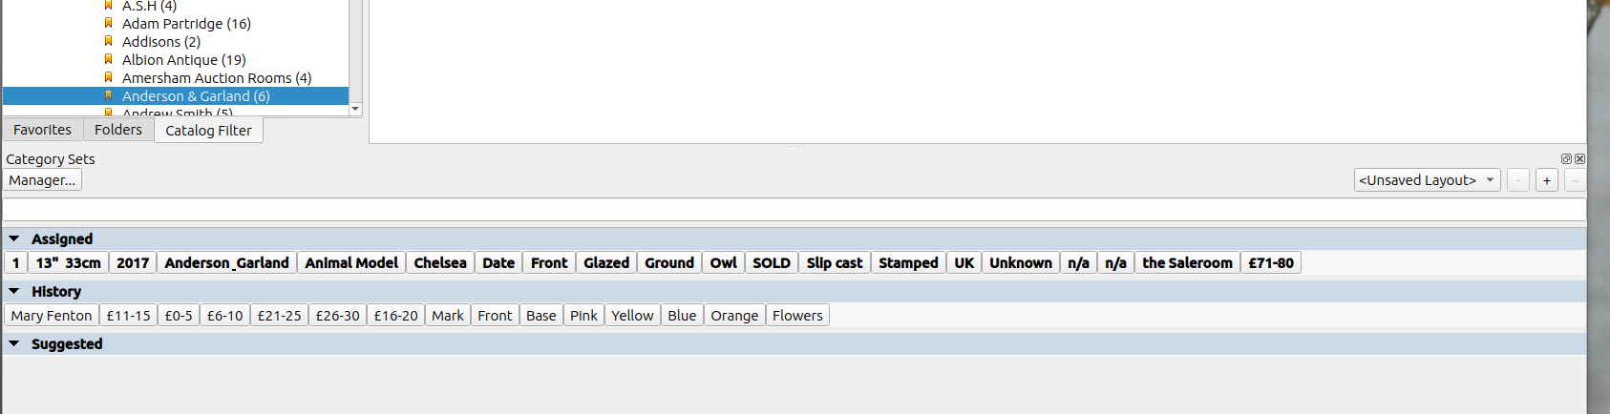Toggle the assigned Owl tag

723,263
